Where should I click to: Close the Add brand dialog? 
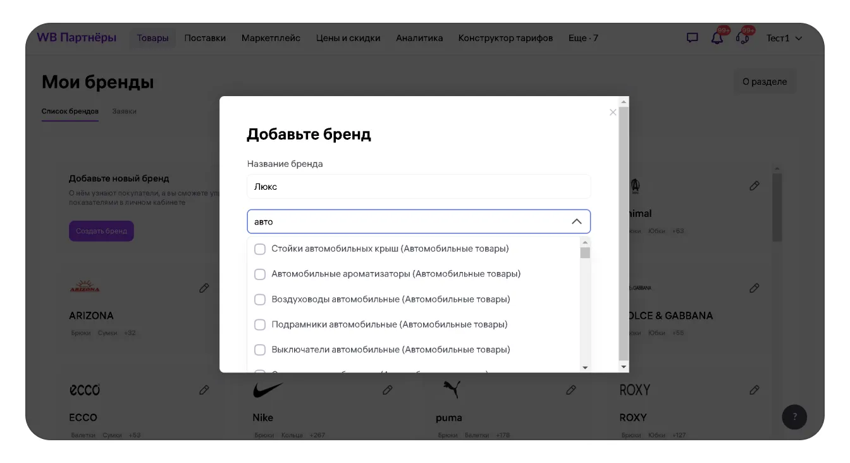click(612, 113)
